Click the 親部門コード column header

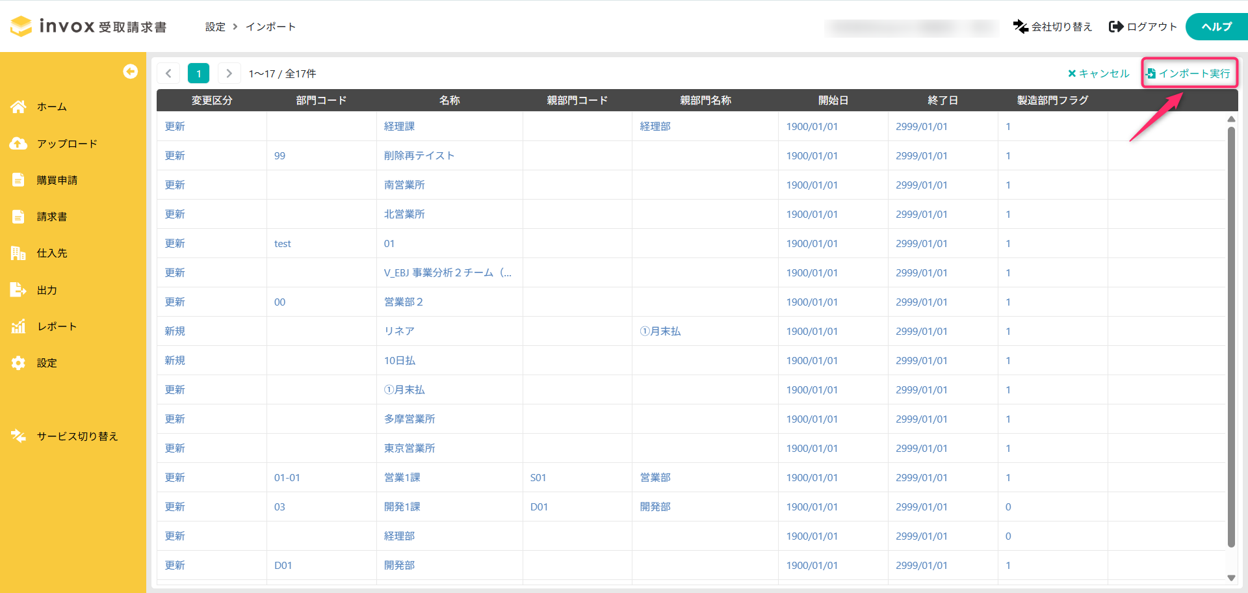click(x=577, y=100)
